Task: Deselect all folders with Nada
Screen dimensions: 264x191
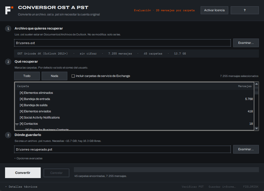Action: (54, 76)
